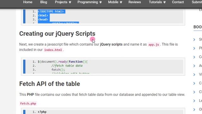The width and height of the screenshot is (202, 114).
Task: Click the <?php code line
Action: 42,112
